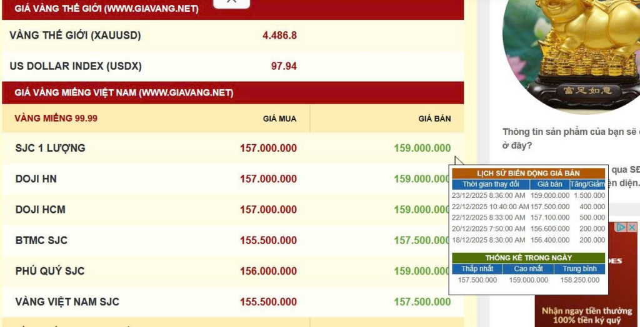640x327 pixels.
Task: Open the DOJI HN gold price row
Action: (36, 179)
